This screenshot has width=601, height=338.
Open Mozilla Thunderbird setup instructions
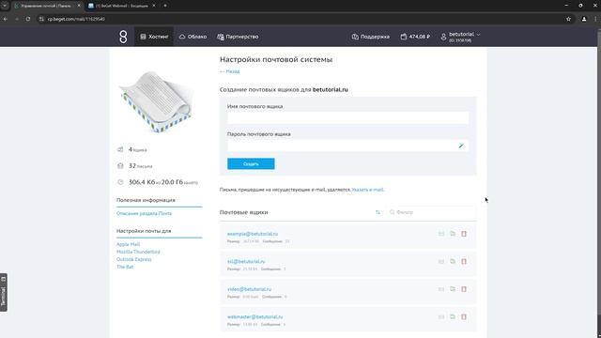point(138,252)
